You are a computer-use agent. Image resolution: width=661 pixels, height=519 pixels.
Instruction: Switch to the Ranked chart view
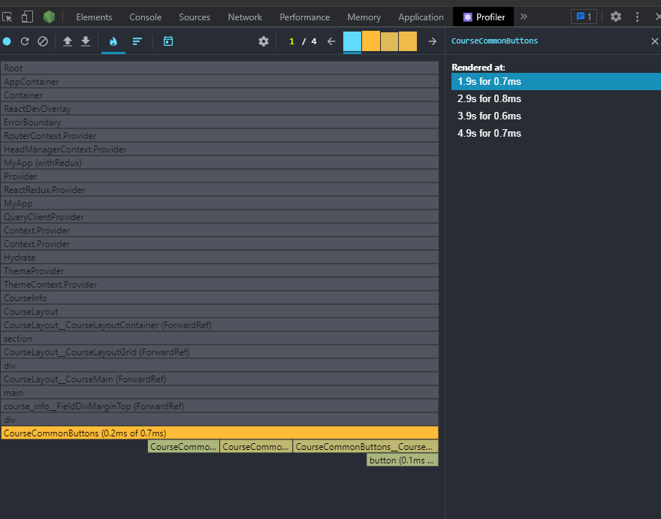click(137, 41)
